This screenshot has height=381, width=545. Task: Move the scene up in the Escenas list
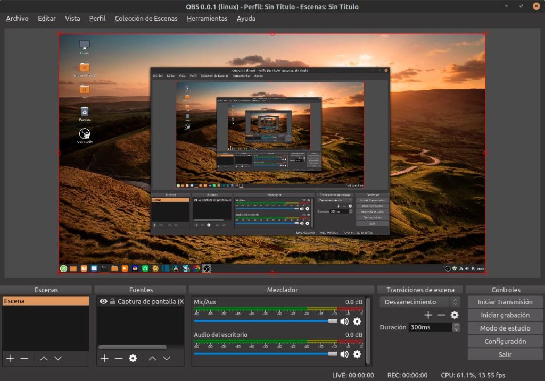pos(44,358)
